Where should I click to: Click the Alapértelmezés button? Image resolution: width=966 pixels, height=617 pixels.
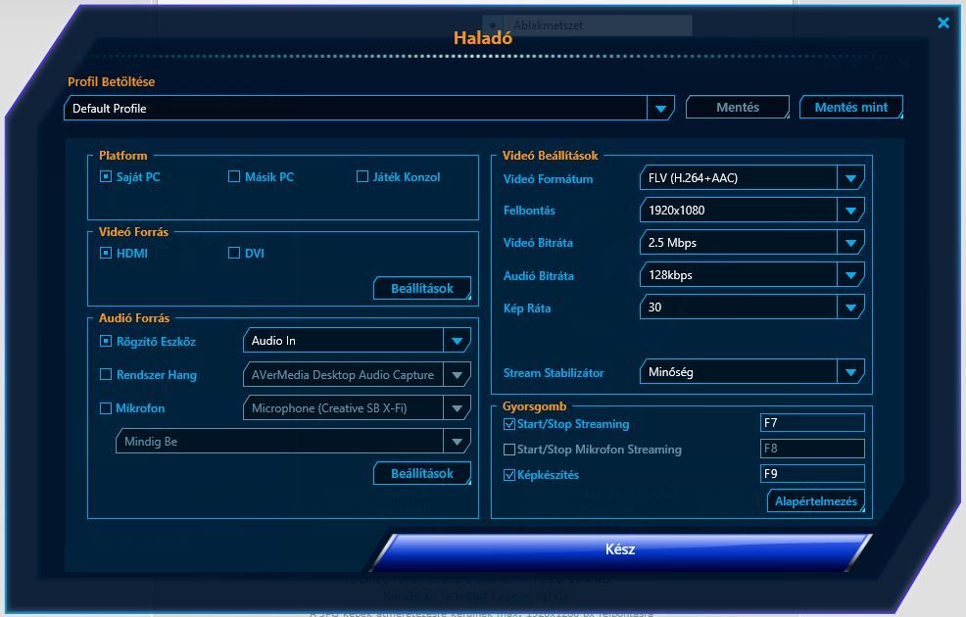click(x=816, y=501)
